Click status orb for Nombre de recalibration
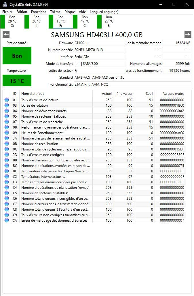Image resolution: width=194 pixels, height=296 pixels. 7,144
